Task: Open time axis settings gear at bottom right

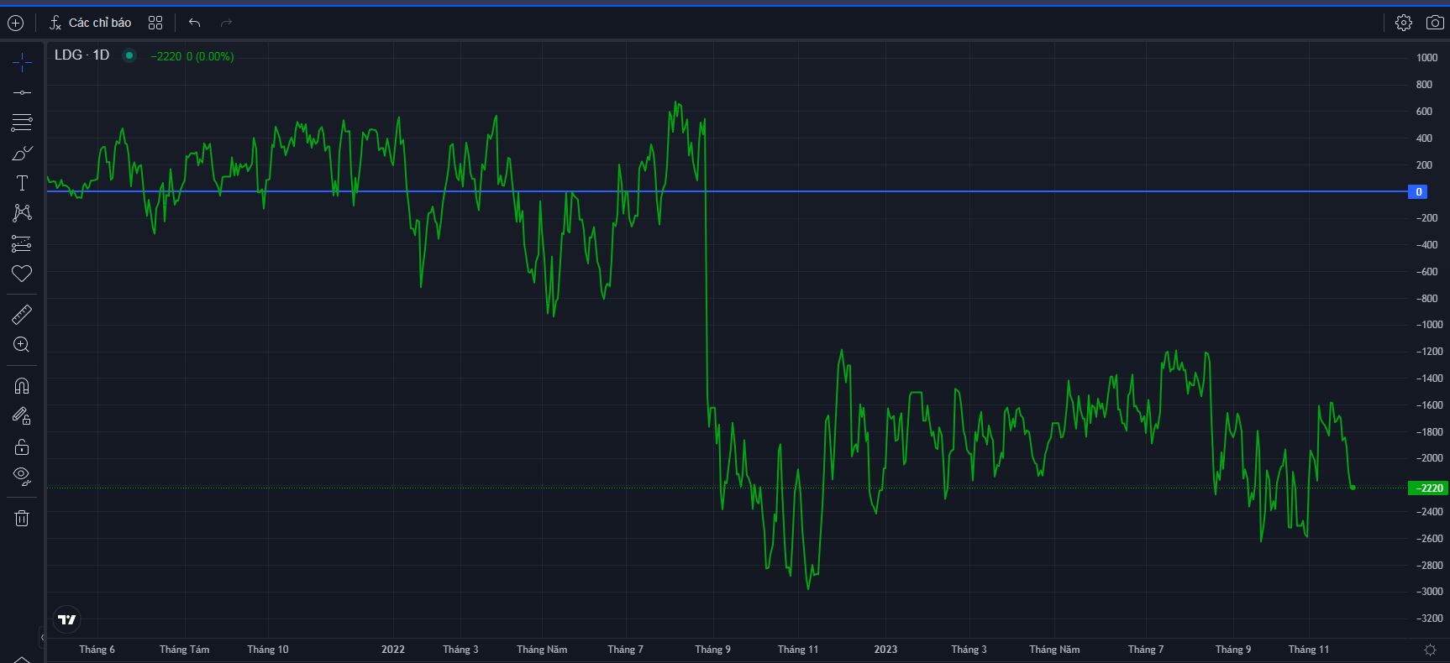Action: 1430,650
